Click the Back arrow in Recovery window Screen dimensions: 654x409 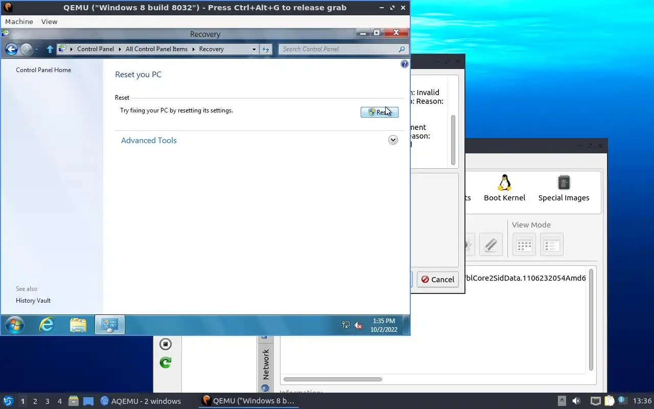click(x=11, y=49)
